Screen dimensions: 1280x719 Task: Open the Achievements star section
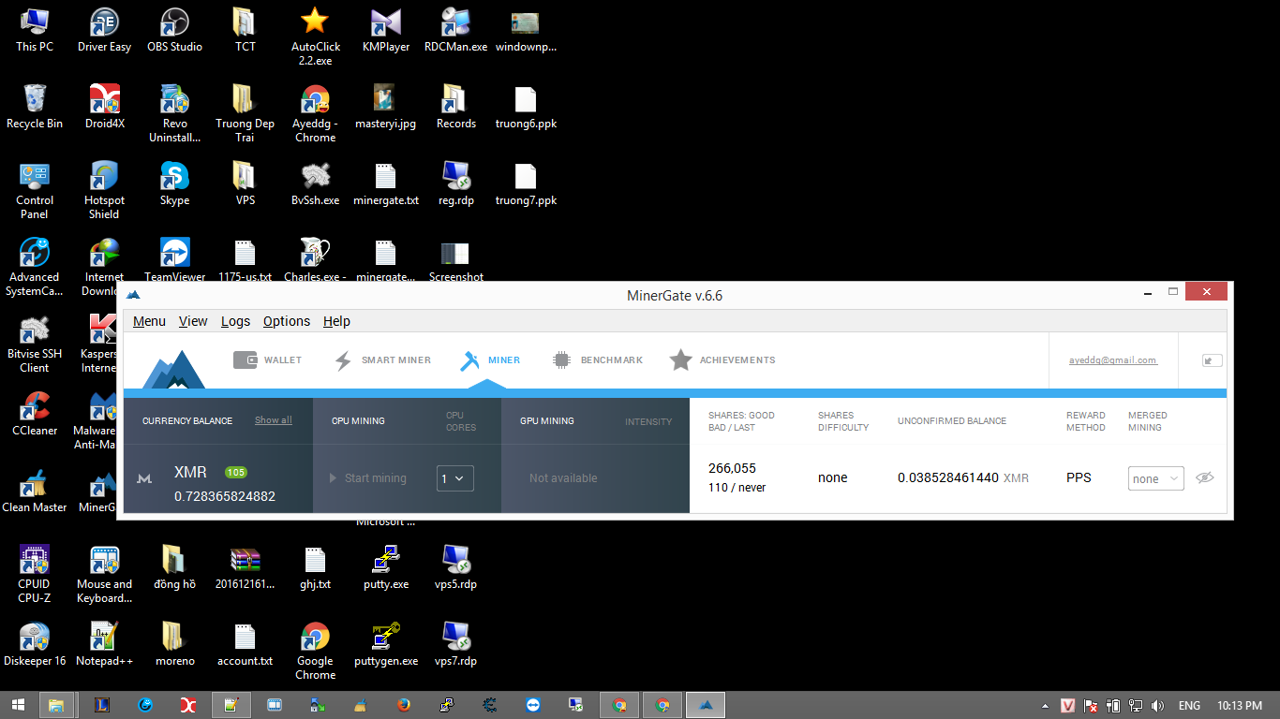click(x=722, y=360)
